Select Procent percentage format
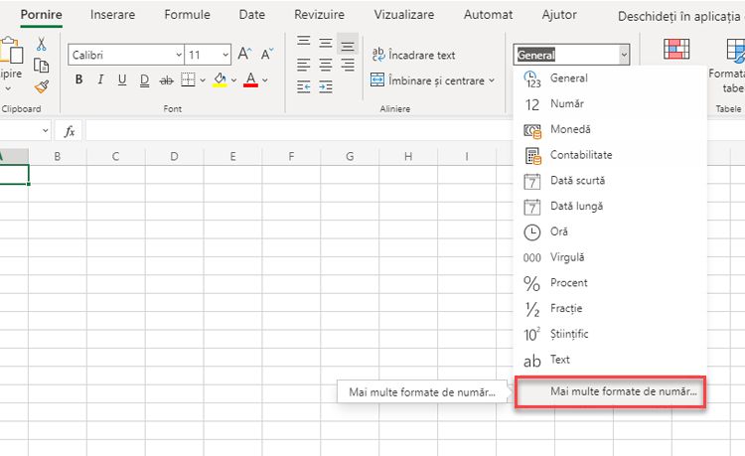 coord(611,283)
